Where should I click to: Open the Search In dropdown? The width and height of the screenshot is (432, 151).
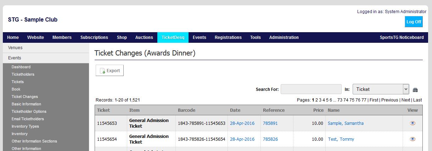[381, 89]
